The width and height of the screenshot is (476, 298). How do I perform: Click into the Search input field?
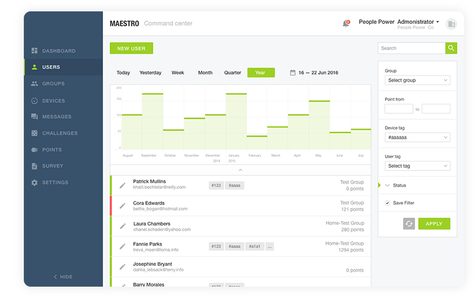[x=411, y=48]
